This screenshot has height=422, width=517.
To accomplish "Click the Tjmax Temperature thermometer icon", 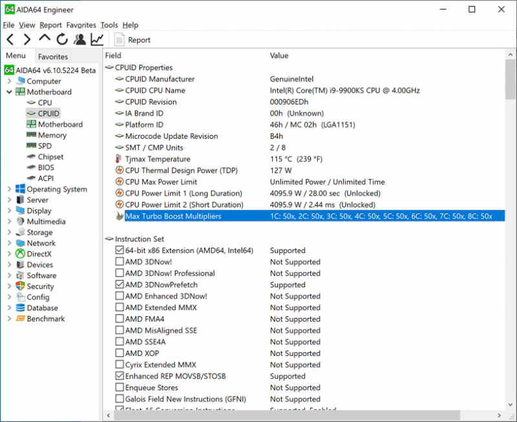I will coord(118,159).
